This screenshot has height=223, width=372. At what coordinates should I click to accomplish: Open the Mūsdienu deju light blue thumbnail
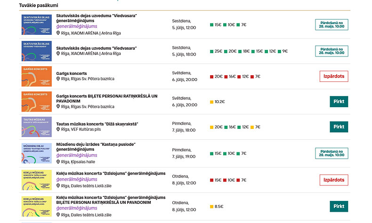click(36, 153)
